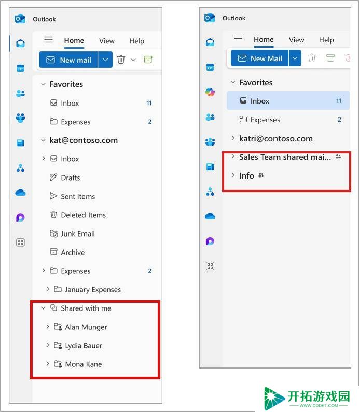This screenshot has width=359, height=412.
Task: Click the green Archive icon in left window toolbar
Action: (148, 60)
